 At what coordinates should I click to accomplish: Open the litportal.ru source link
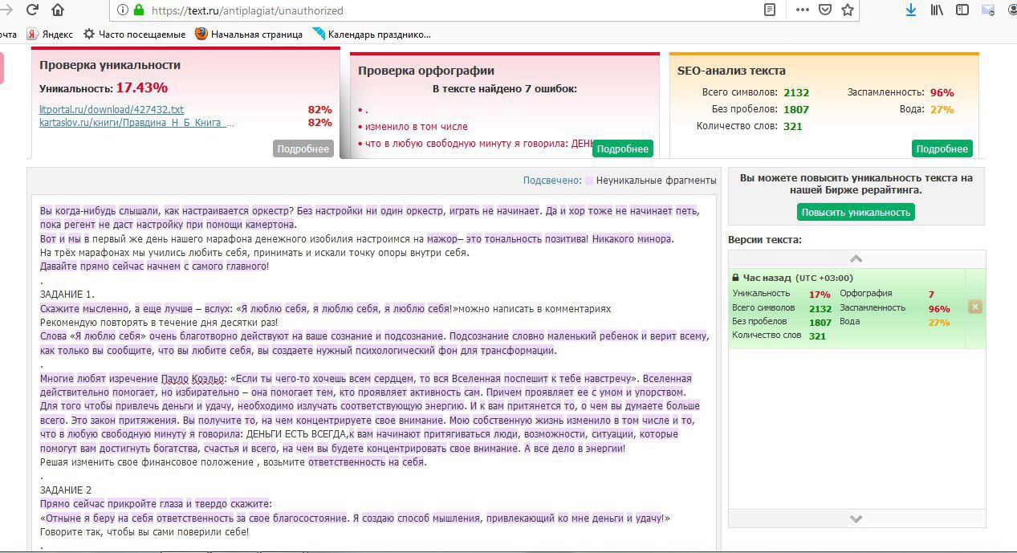click(x=112, y=109)
